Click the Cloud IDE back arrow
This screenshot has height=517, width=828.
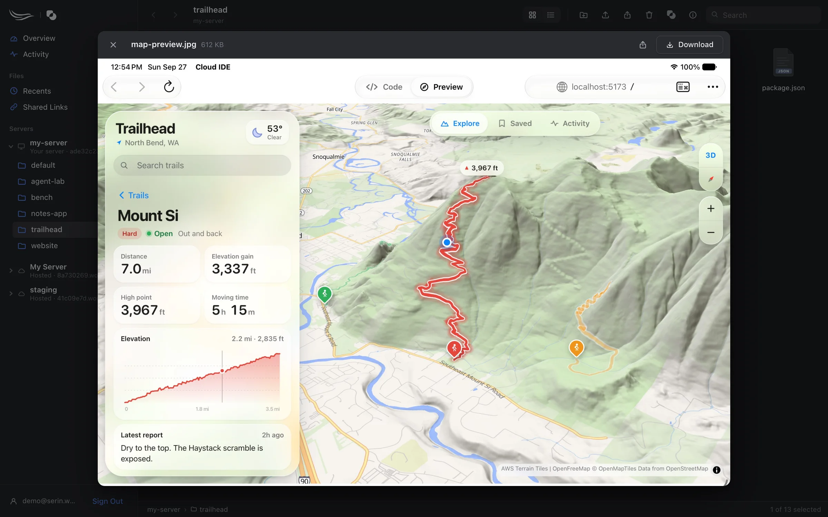coord(114,87)
